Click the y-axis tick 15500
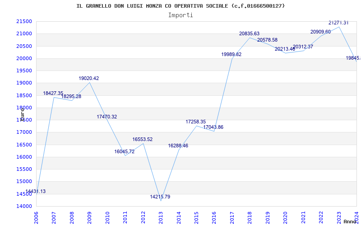Image resolution: width=361 pixels, height=226 pixels. (24, 169)
